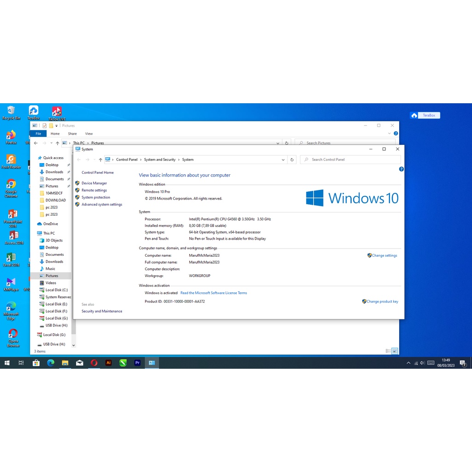Click the Change settings link
Image resolution: width=472 pixels, height=472 pixels.
(x=384, y=255)
